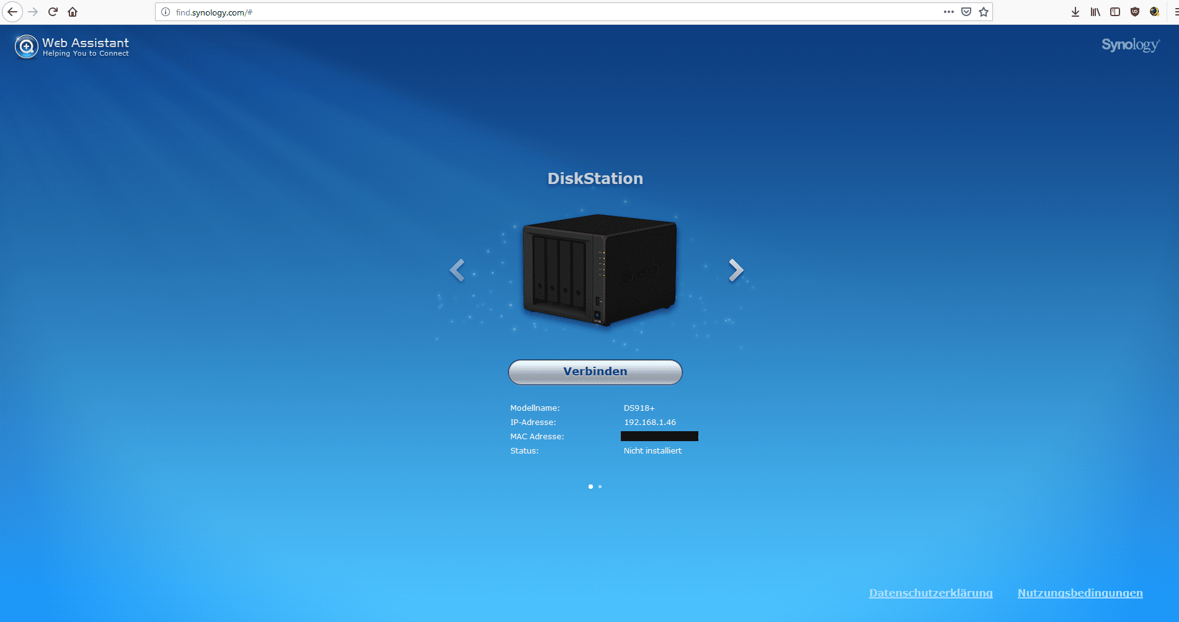Screen dimensions: 1179x622
Task: Click the status text Nicht installiert
Action: coord(652,450)
